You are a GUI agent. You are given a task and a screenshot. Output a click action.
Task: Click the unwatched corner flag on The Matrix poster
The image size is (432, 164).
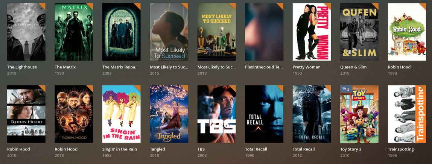90,5
